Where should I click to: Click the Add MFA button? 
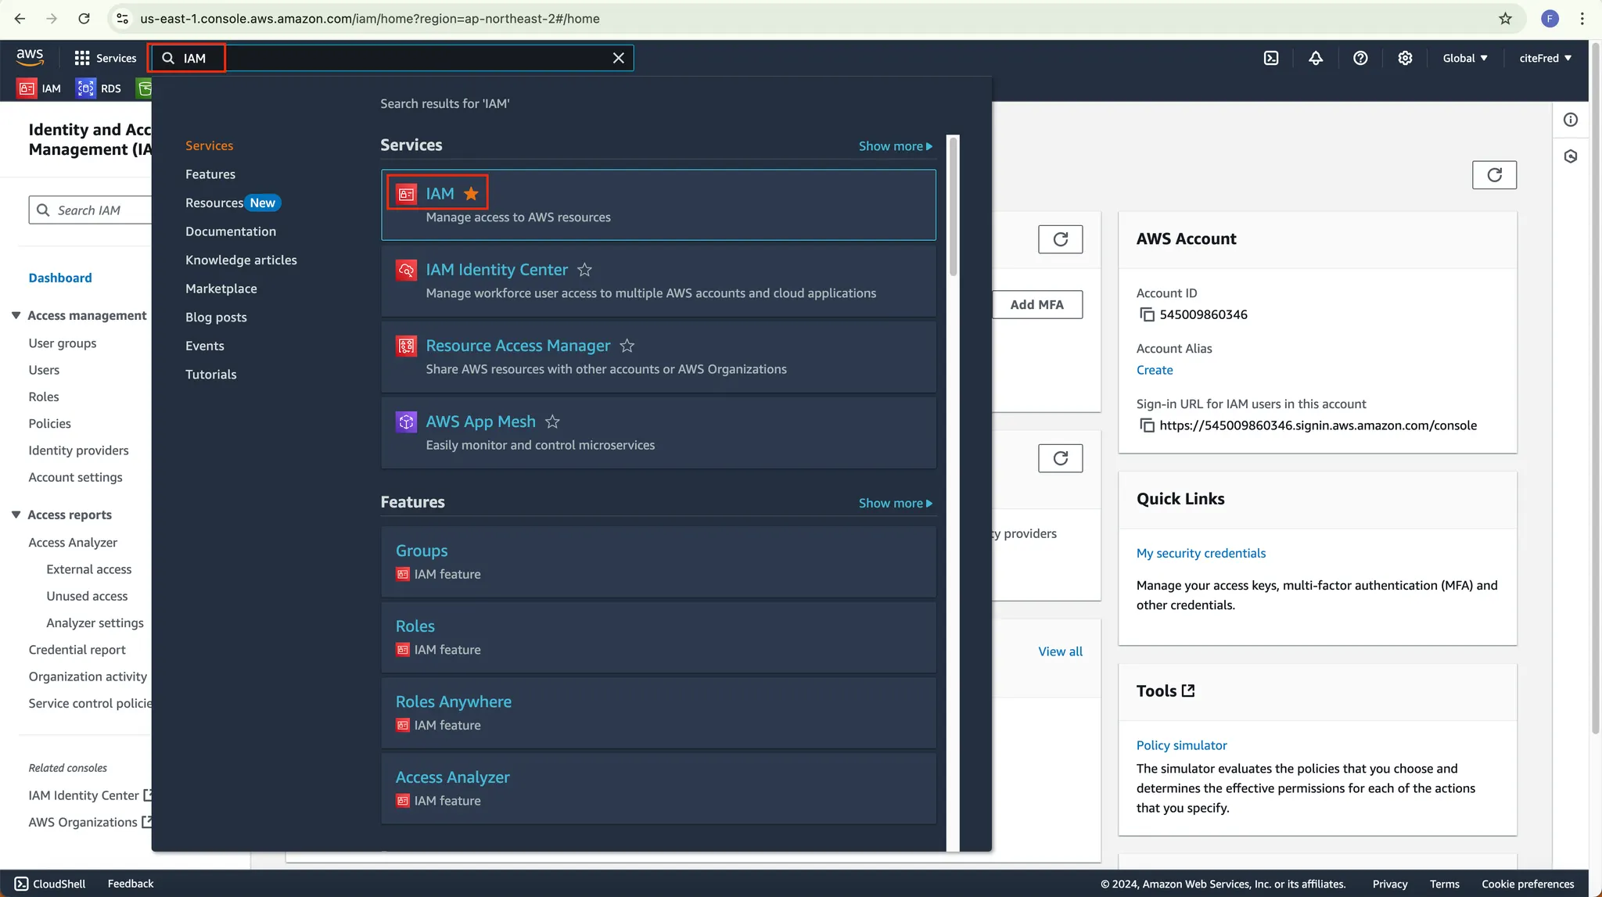[1036, 304]
